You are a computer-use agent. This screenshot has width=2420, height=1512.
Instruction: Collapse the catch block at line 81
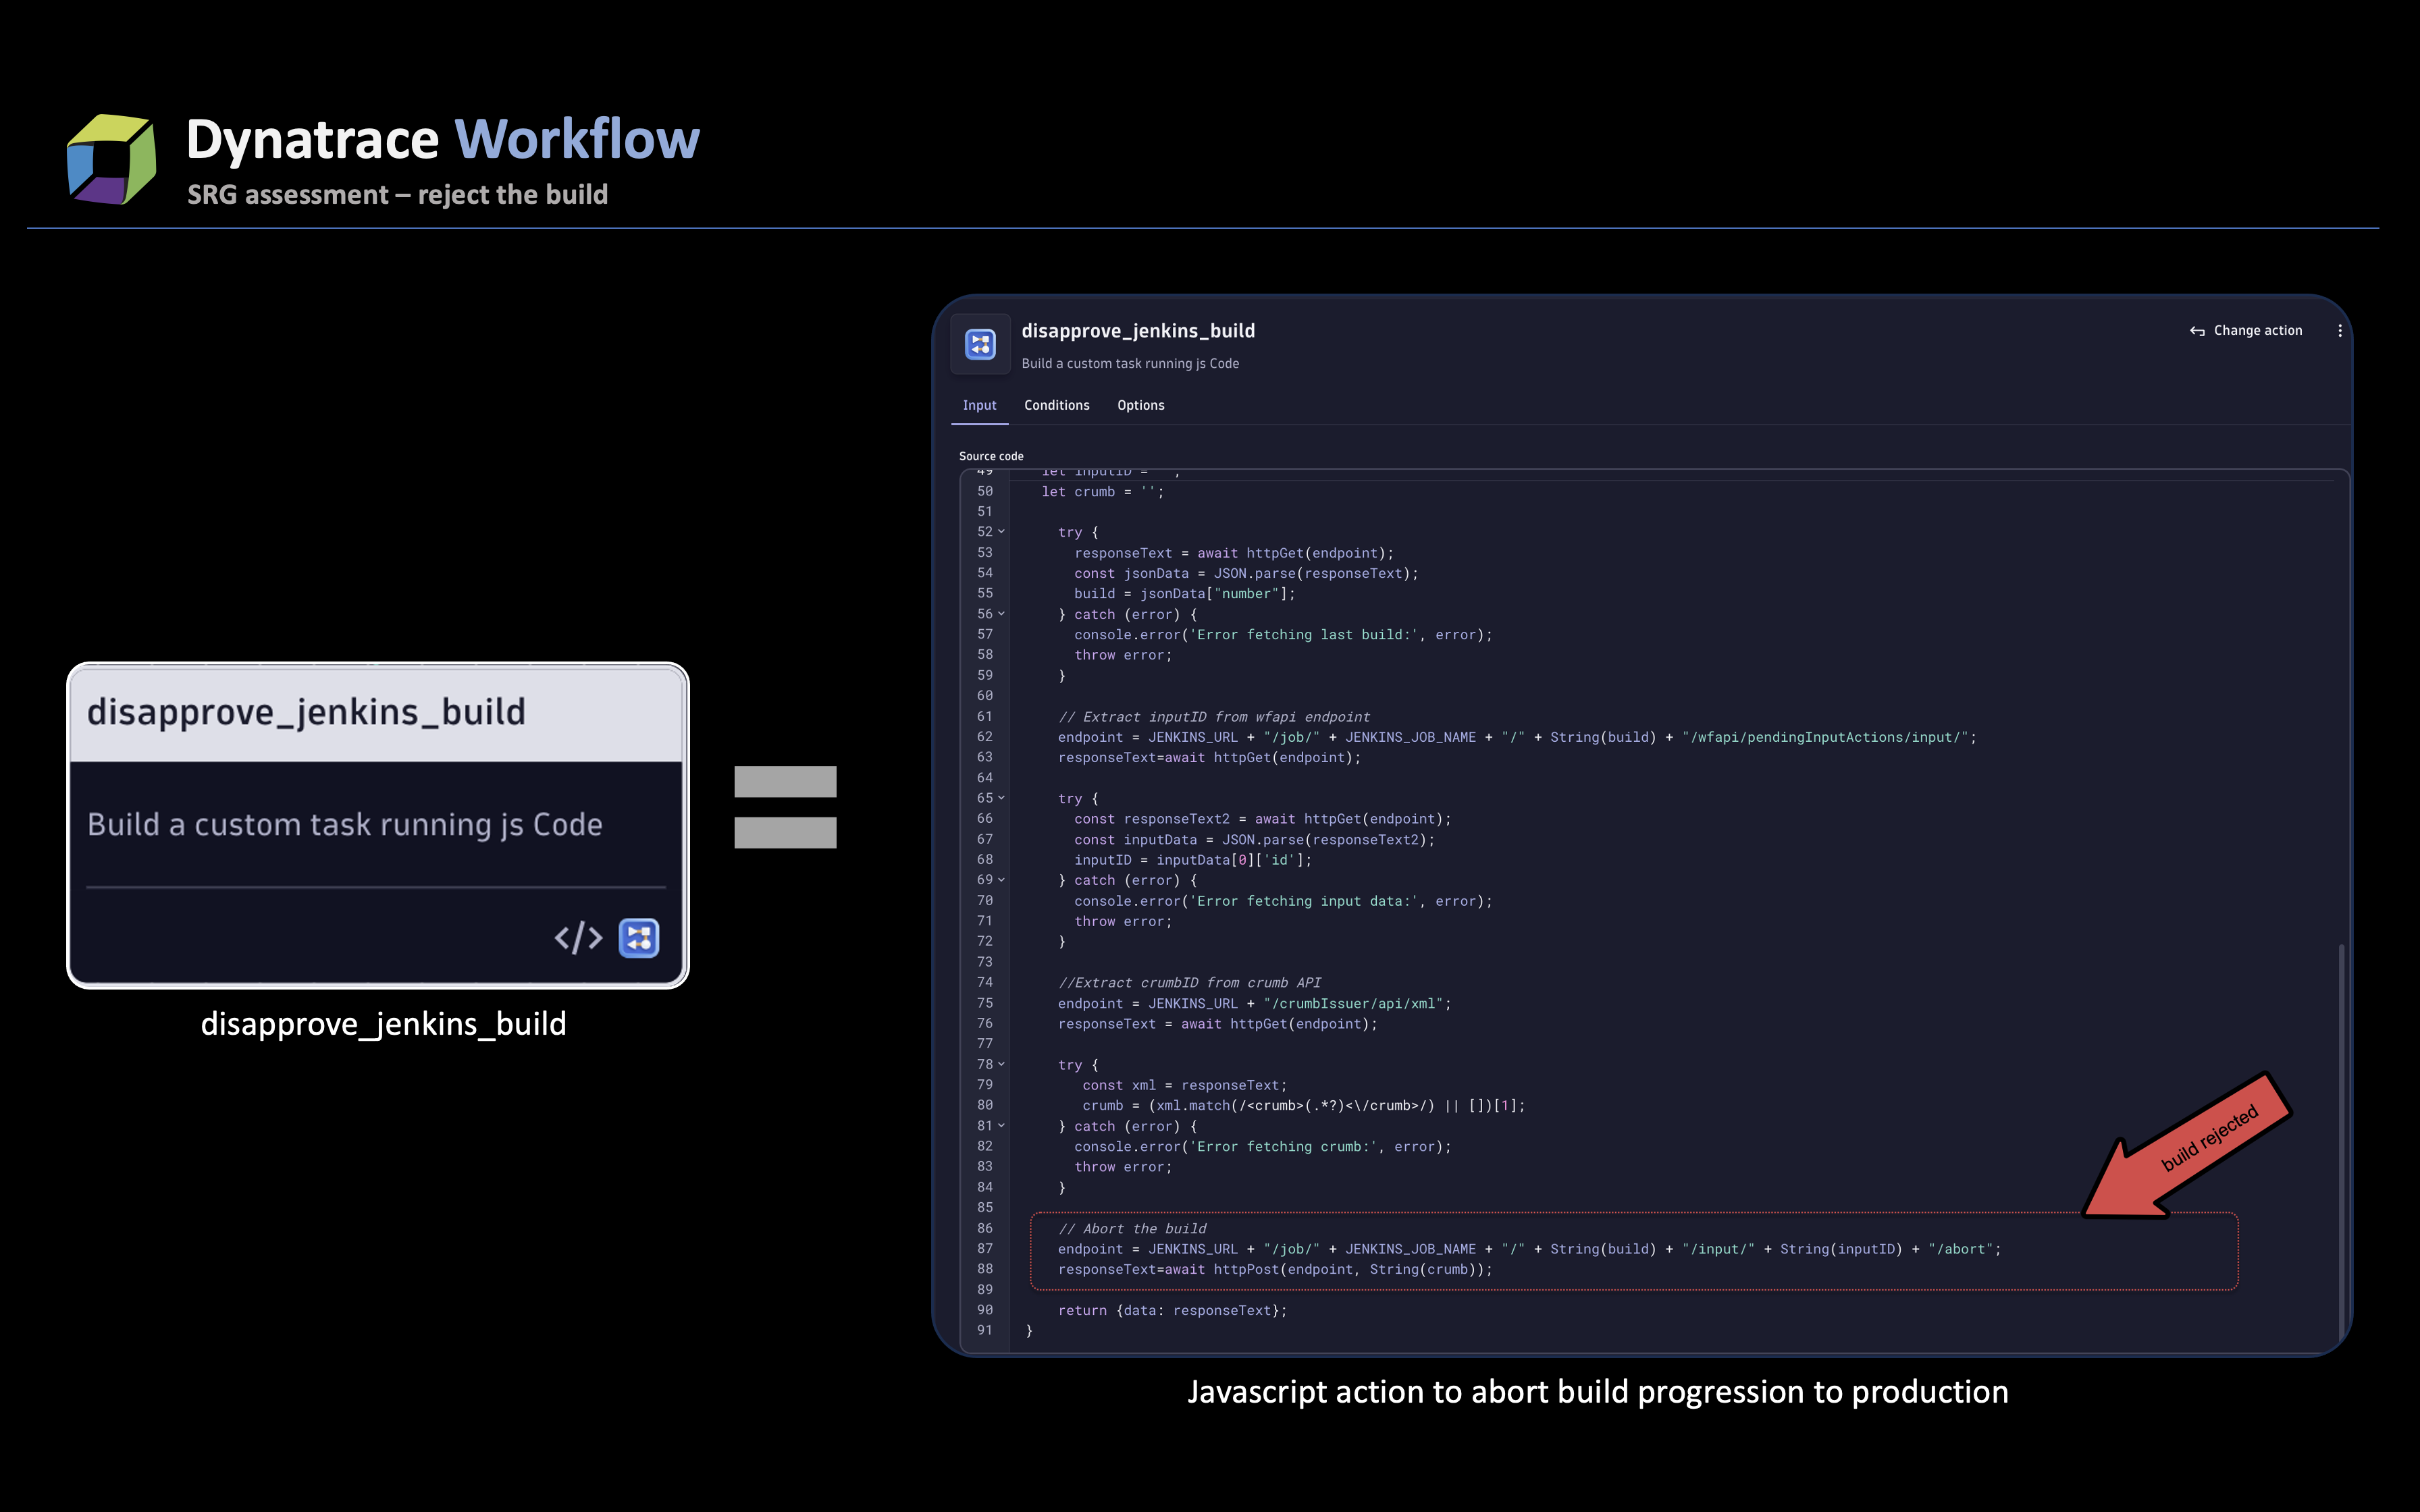(x=1001, y=1125)
